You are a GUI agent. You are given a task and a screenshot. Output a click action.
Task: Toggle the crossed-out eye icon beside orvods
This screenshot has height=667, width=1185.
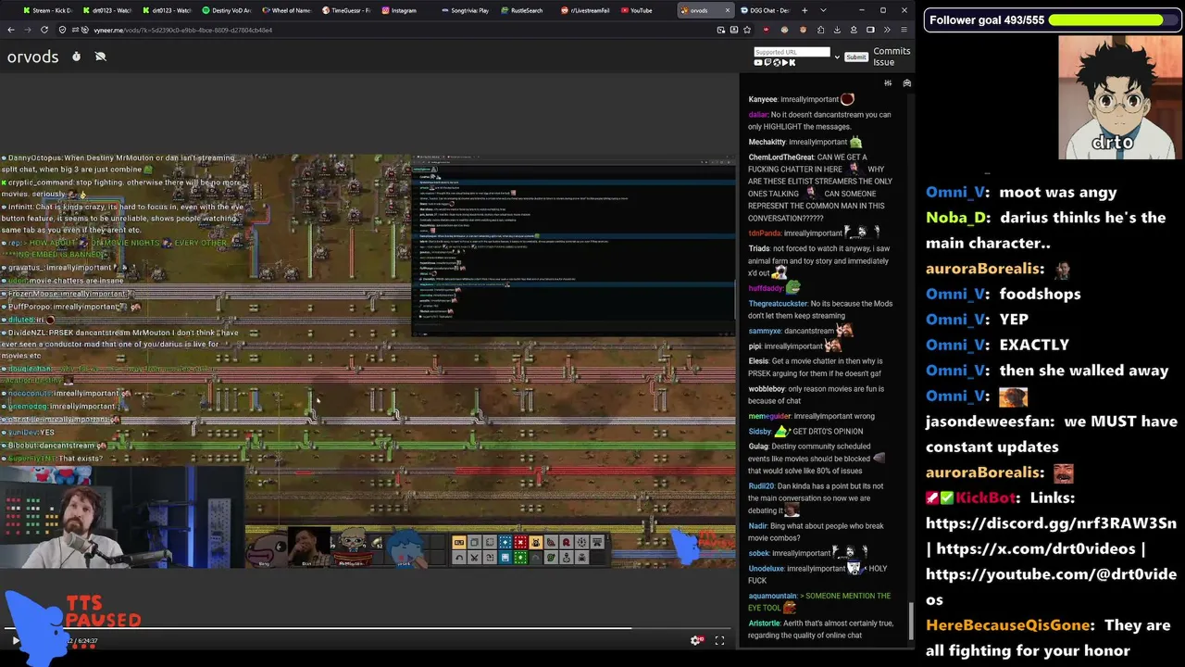[100, 57]
